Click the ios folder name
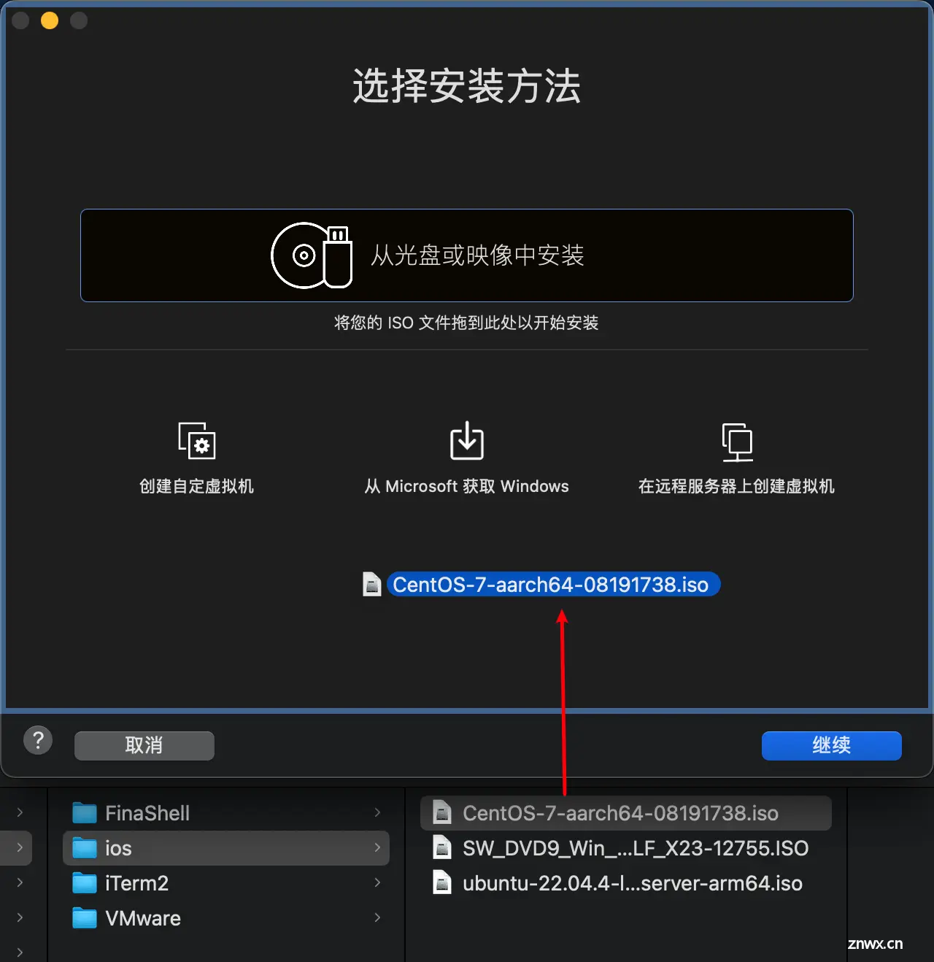 pos(118,848)
